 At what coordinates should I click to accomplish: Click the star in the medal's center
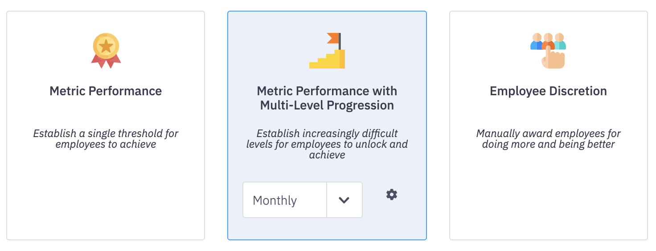[106, 46]
